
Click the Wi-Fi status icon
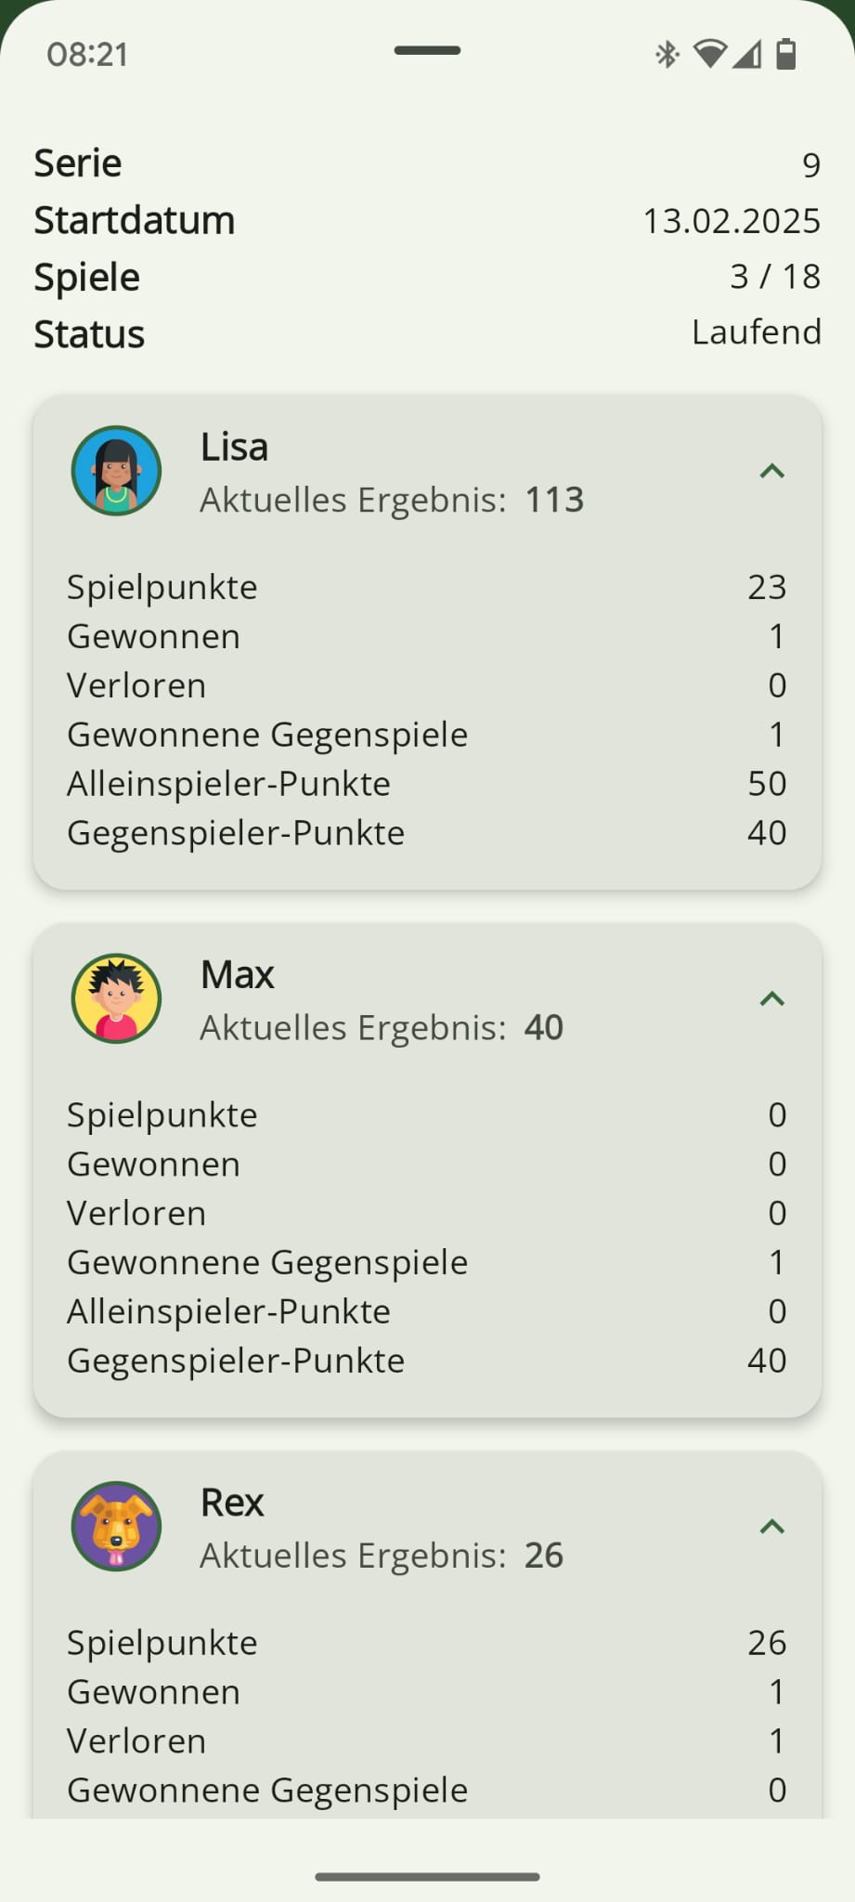(x=710, y=55)
